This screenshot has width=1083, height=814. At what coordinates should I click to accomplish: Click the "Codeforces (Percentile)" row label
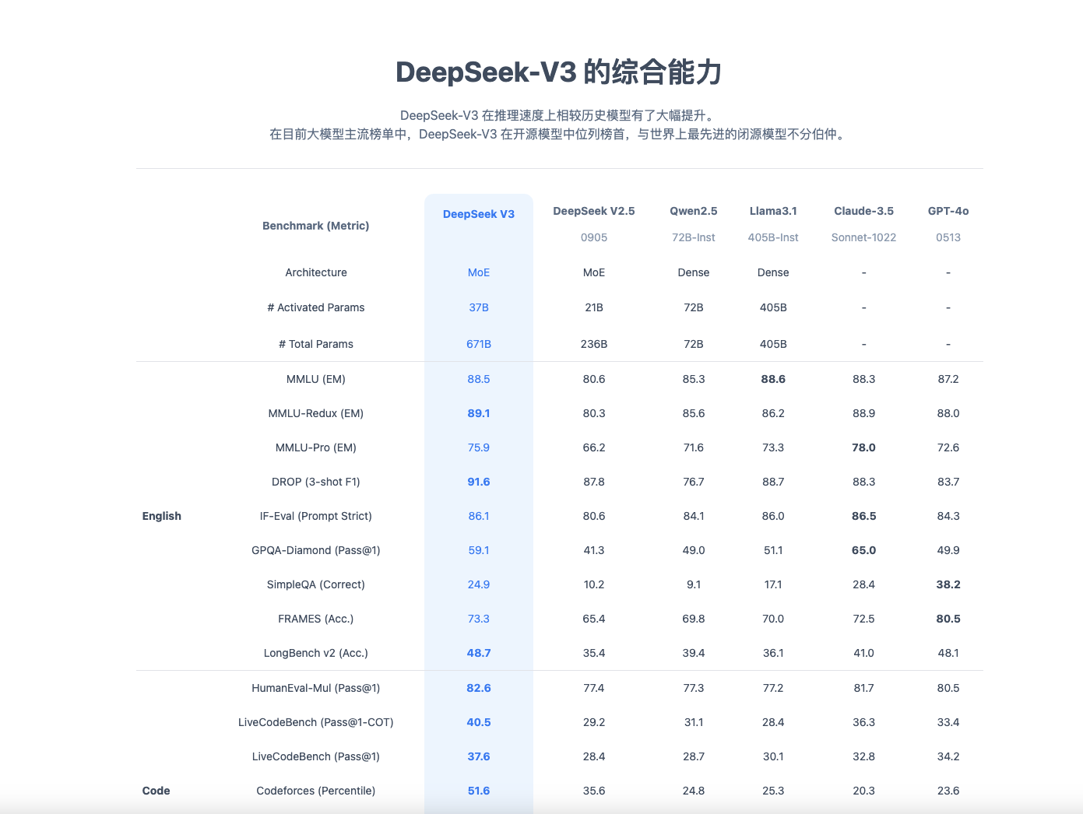tap(316, 791)
